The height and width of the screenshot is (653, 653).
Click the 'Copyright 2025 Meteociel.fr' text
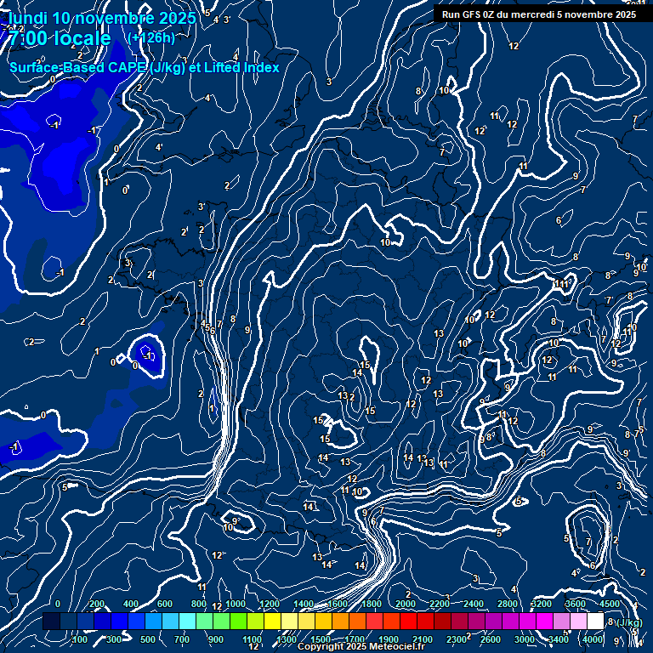point(361,646)
